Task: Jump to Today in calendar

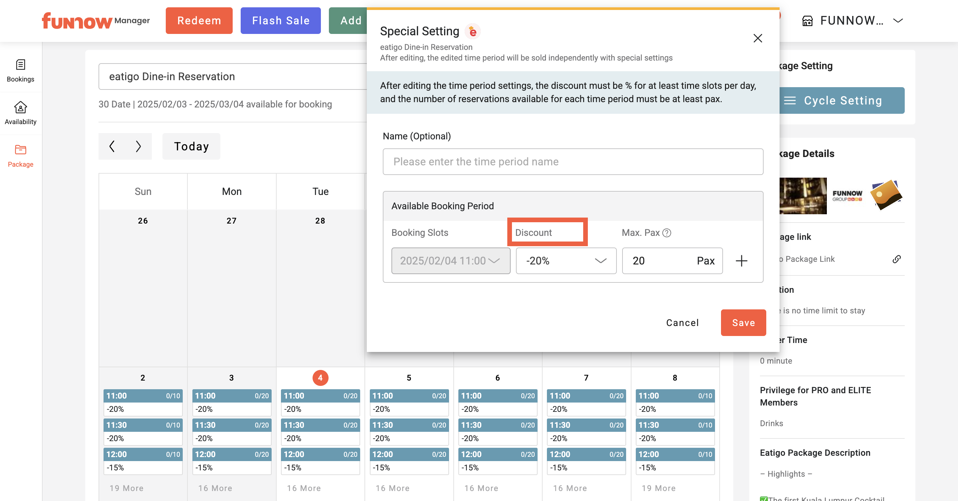Action: (x=191, y=146)
